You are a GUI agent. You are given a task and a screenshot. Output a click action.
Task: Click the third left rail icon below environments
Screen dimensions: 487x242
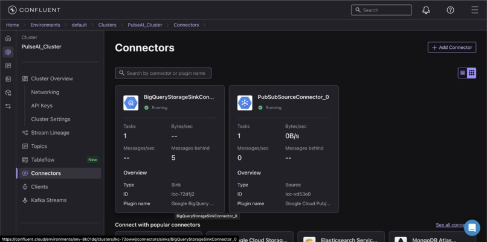(8, 65)
